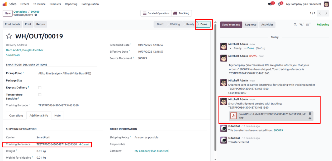Open the My Company (San Francisco) switcher
332x161 pixels.
tap(303, 4)
